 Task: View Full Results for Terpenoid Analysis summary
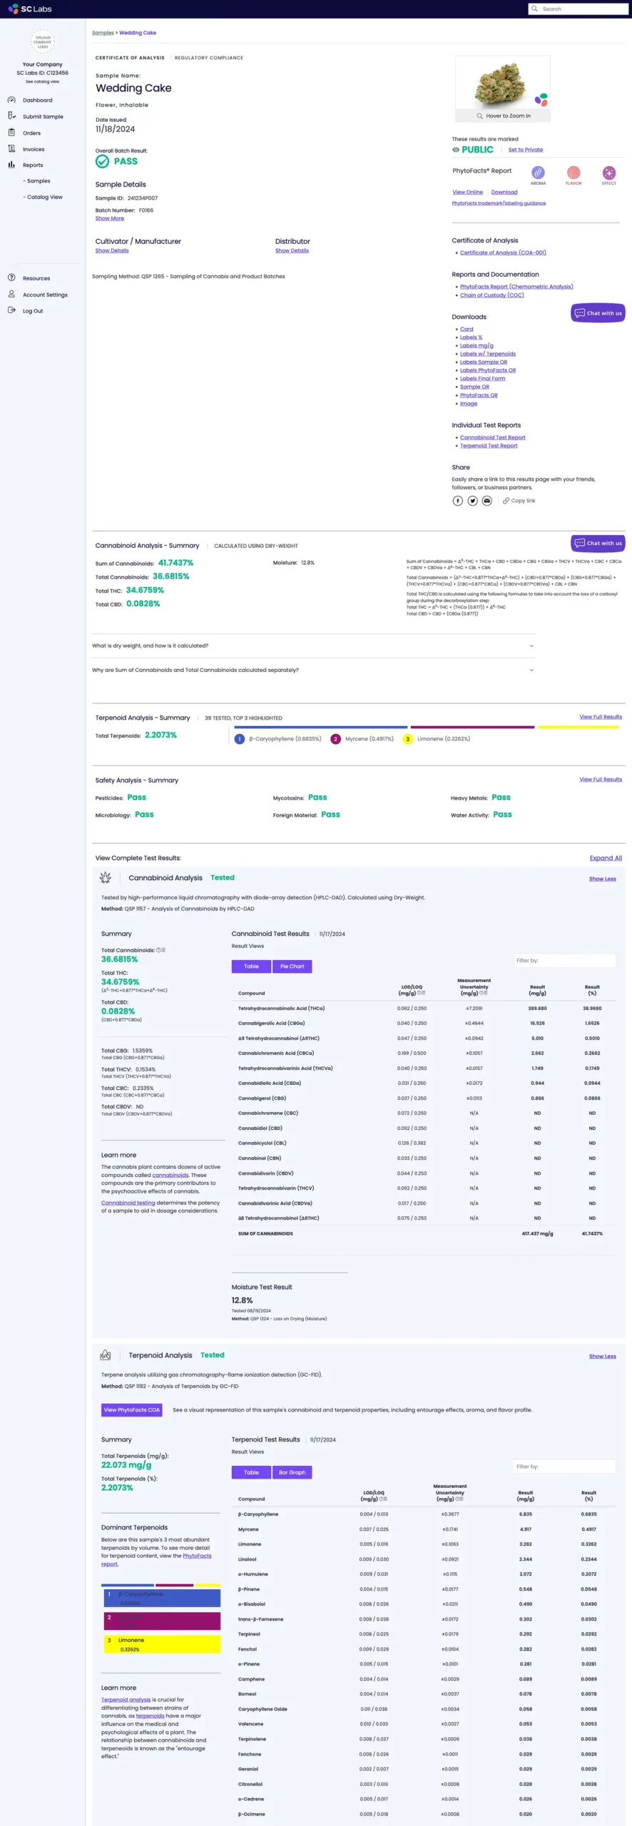point(601,717)
